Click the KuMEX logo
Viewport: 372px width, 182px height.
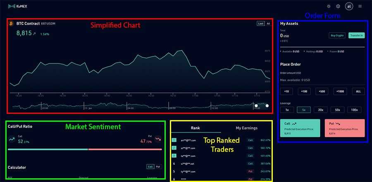[x=17, y=7]
